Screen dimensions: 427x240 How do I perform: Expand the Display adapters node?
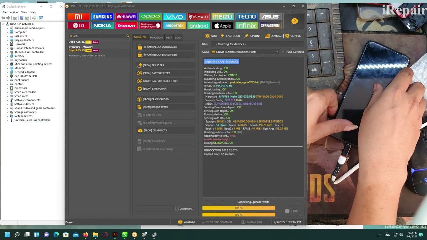pos(7,40)
